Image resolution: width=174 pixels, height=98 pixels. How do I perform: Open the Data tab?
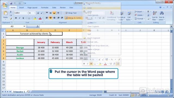click(54, 8)
